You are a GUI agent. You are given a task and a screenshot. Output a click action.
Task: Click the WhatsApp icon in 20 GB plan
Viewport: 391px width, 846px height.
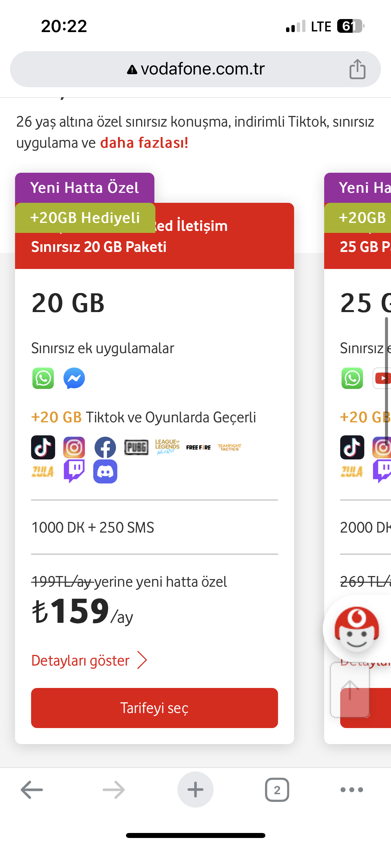point(43,378)
